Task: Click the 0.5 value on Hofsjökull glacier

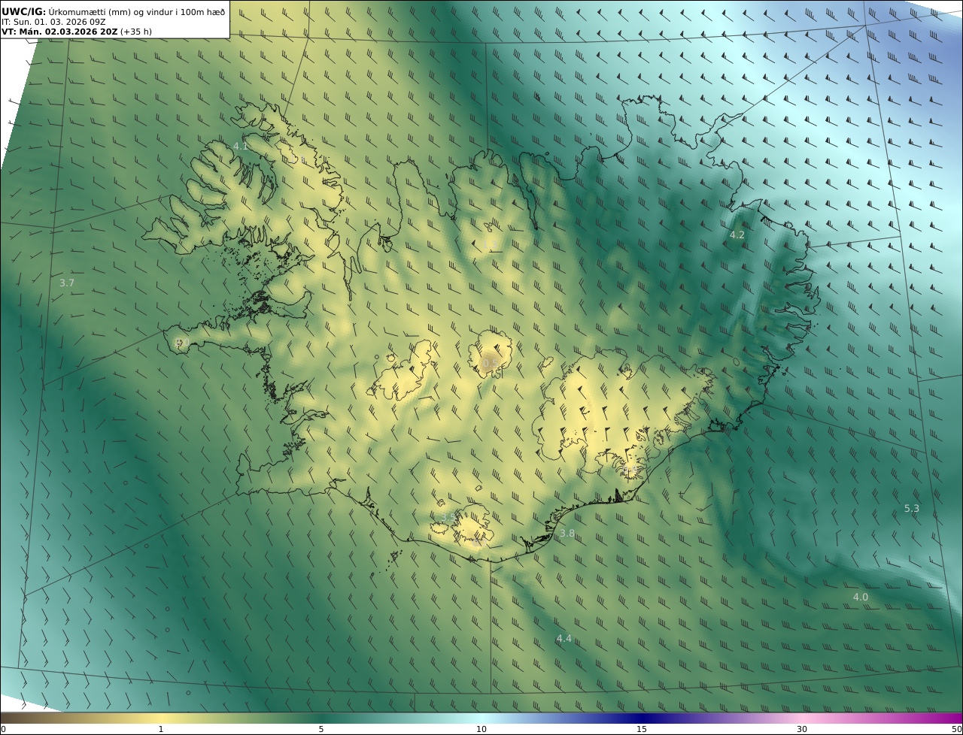Action: click(489, 363)
